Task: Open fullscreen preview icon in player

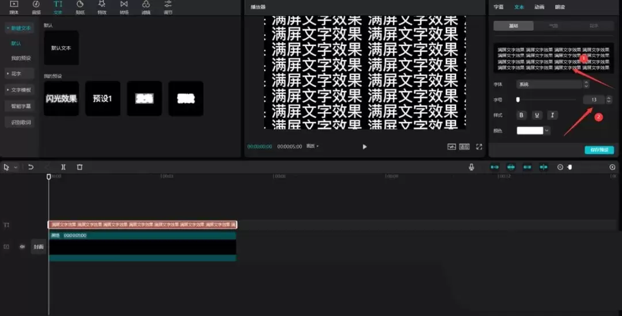Action: pos(479,147)
